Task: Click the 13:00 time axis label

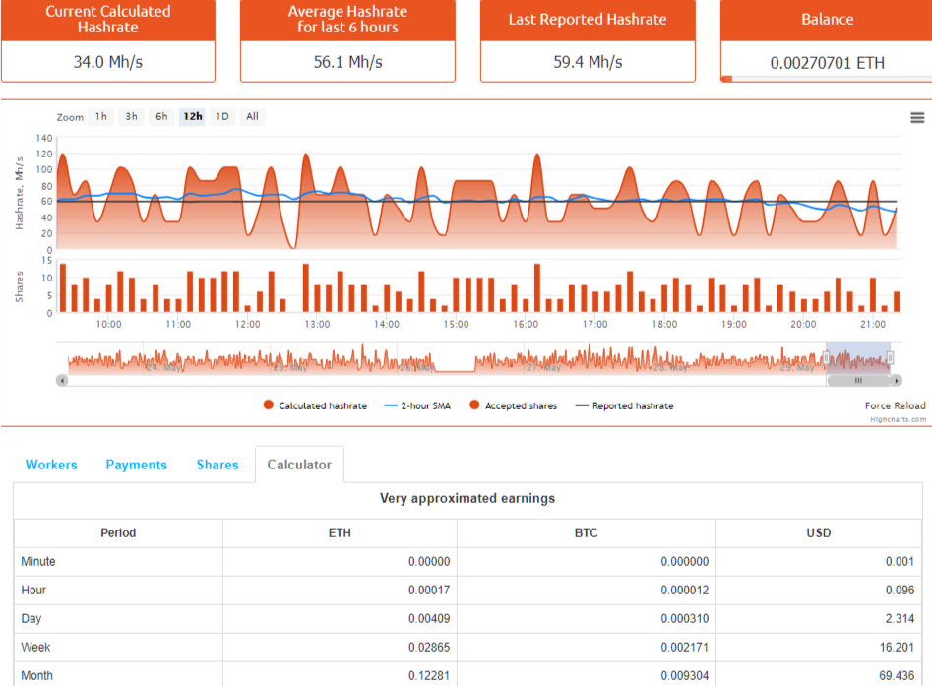Action: pyautogui.click(x=317, y=324)
